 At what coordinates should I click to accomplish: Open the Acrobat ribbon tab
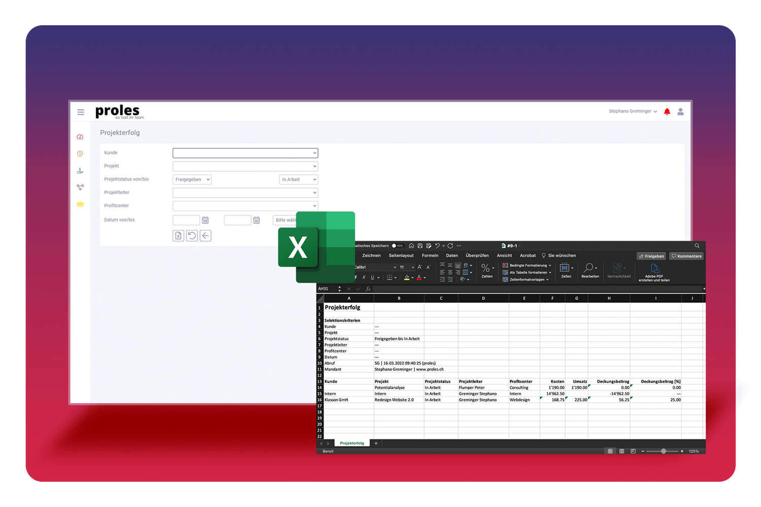pyautogui.click(x=528, y=256)
